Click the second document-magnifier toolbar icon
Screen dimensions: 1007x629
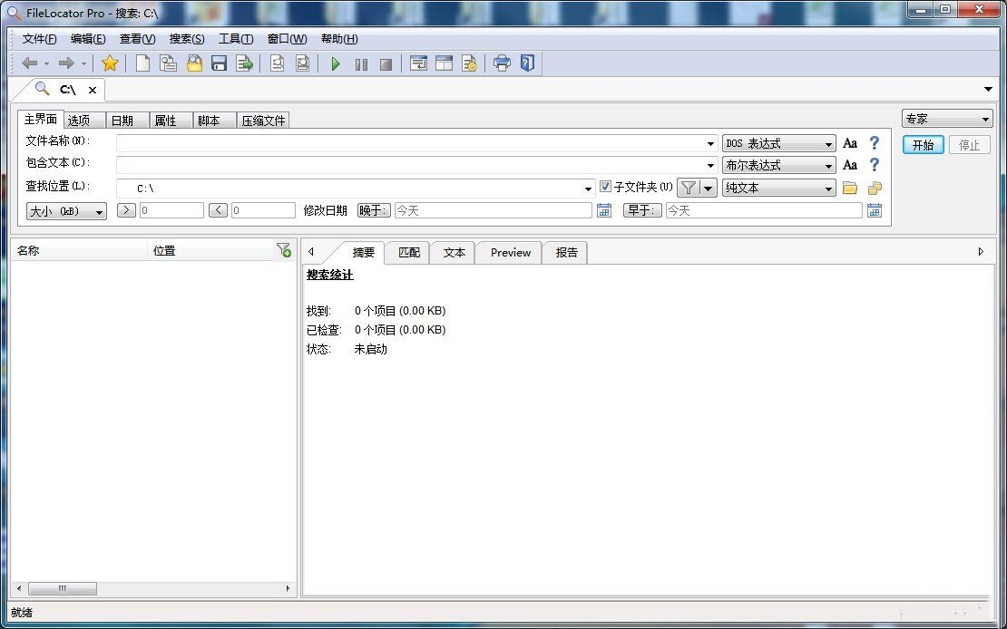(x=302, y=63)
